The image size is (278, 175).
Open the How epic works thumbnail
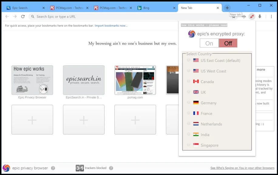coord(32,80)
